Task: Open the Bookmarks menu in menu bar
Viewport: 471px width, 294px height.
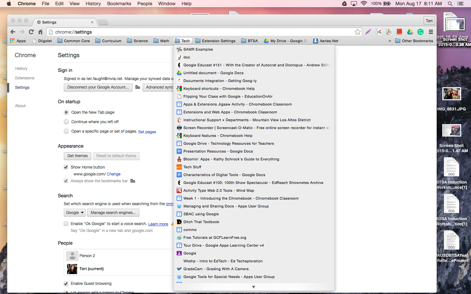Action: click(x=119, y=4)
